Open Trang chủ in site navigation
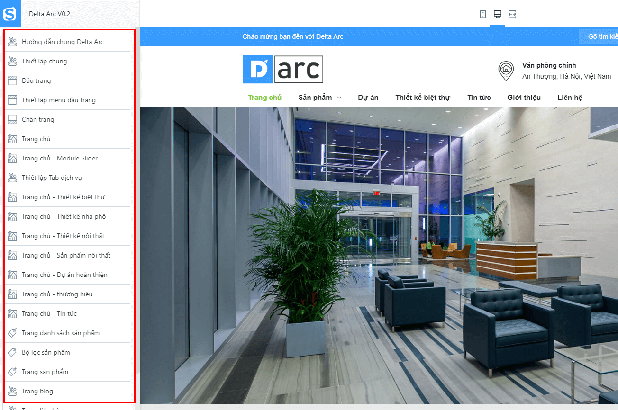618x410 pixels. [x=265, y=98]
